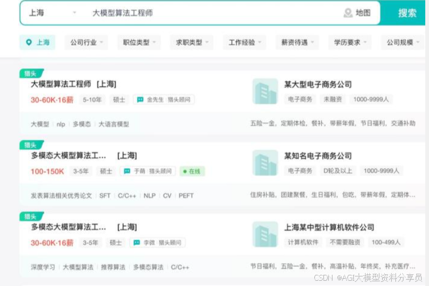This screenshot has height=286, width=429.
Task: Click the 地图 map link
Action: coord(363,13)
